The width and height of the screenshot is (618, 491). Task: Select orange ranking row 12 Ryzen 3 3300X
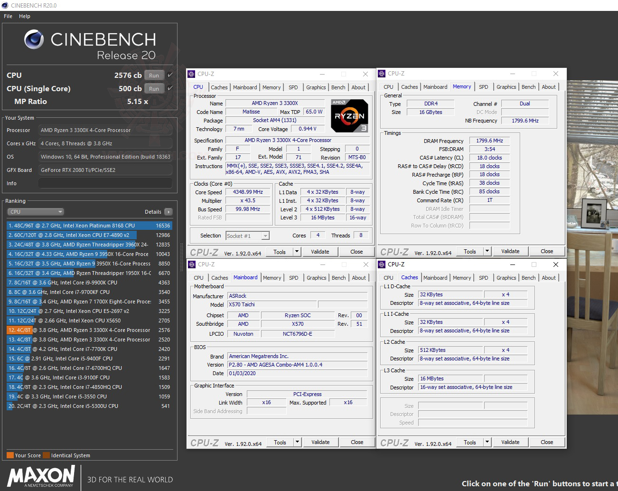(x=89, y=330)
